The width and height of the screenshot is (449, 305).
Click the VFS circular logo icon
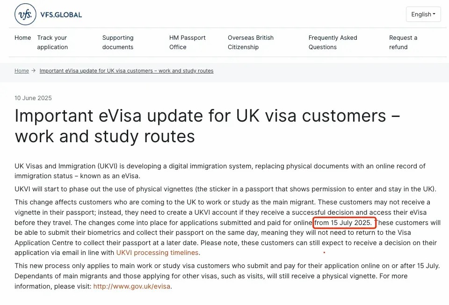click(25, 15)
